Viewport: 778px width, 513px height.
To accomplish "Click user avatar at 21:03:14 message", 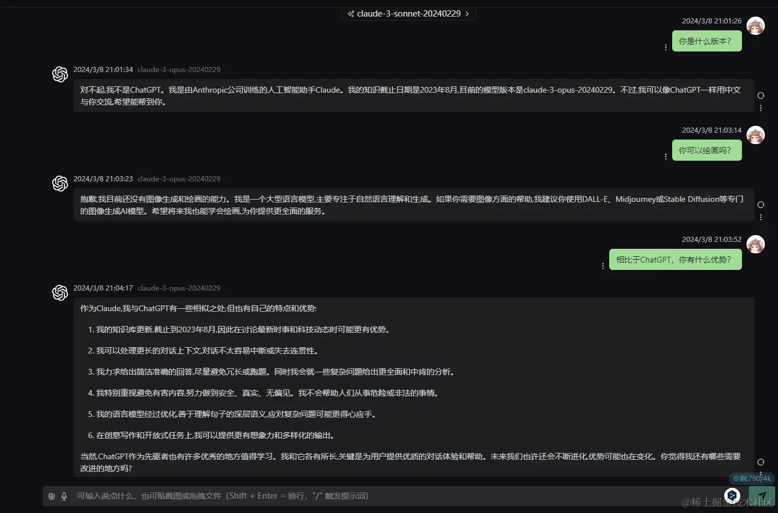I will [x=756, y=135].
